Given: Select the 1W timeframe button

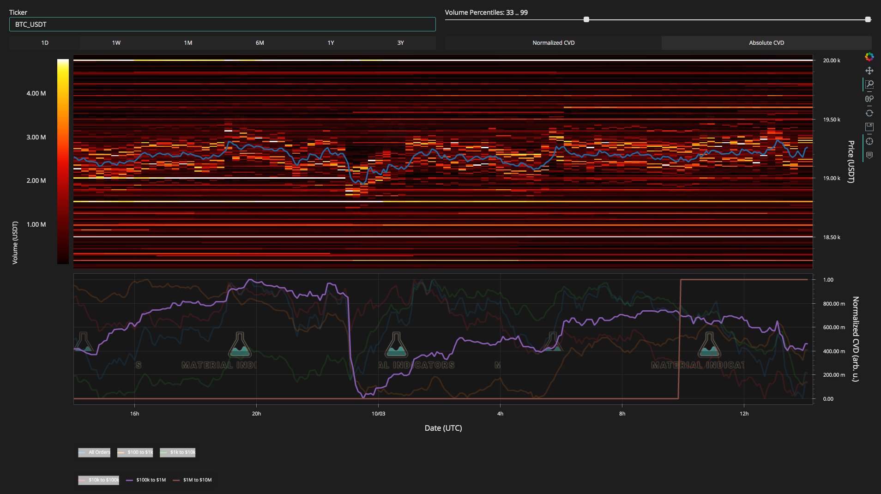Looking at the screenshot, I should 116,42.
